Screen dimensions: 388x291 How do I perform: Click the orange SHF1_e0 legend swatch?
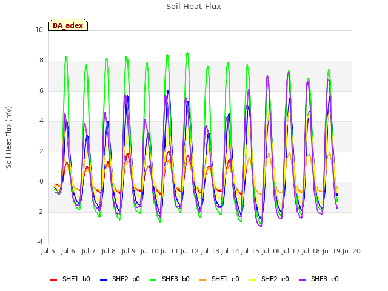pyautogui.click(x=202, y=280)
